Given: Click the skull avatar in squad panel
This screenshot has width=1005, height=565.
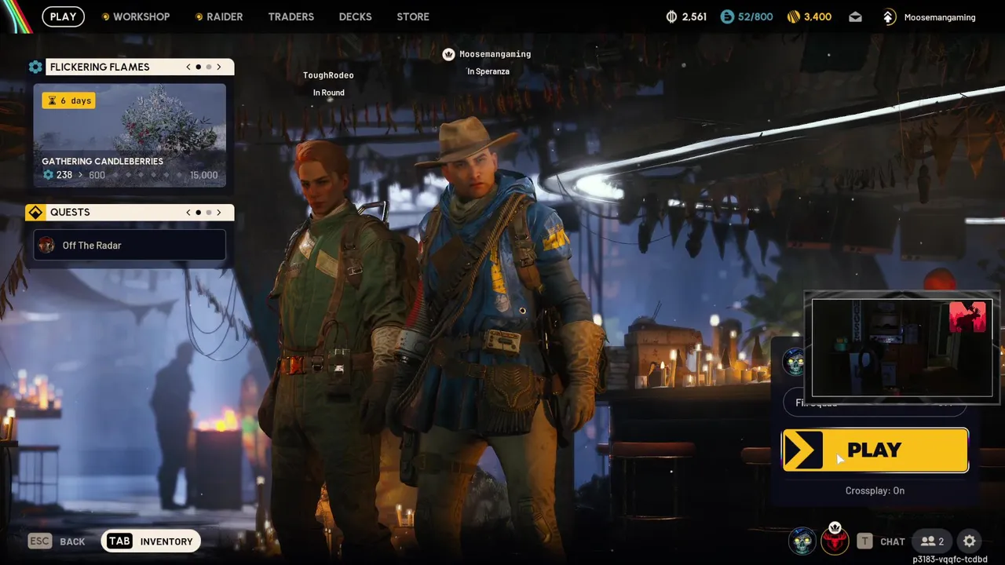Looking at the screenshot, I should click(x=795, y=363).
